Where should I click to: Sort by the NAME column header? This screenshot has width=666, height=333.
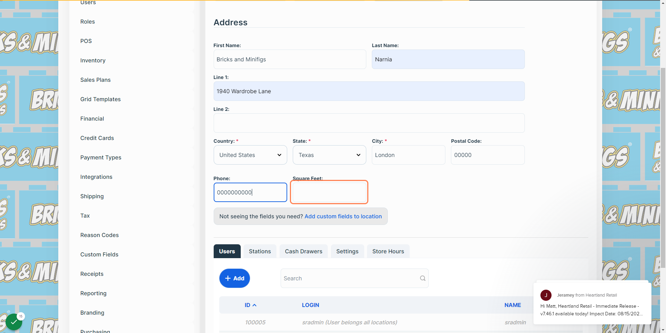click(x=513, y=305)
